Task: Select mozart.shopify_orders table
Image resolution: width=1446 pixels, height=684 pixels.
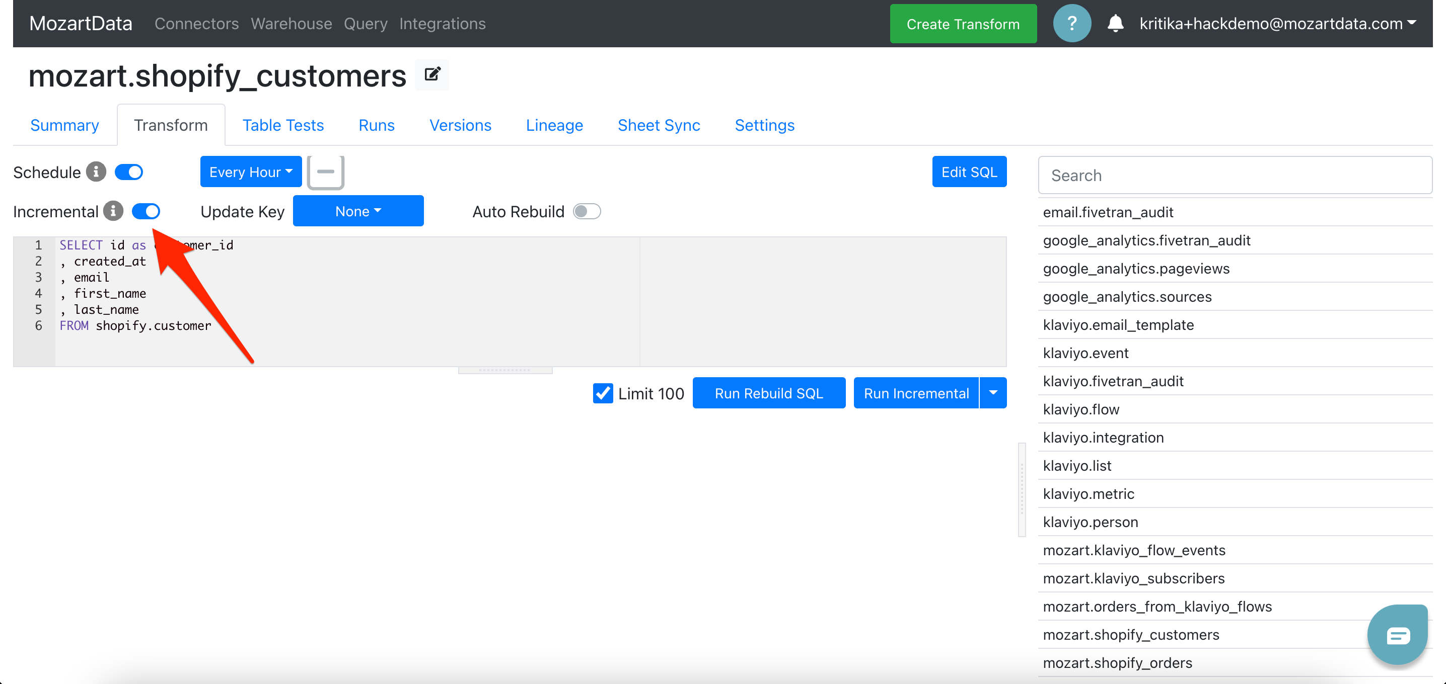Action: 1235,663
